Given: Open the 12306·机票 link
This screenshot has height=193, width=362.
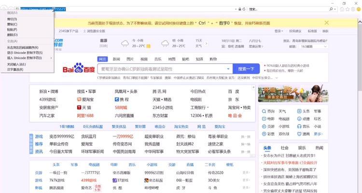Looking at the screenshot, I should pos(201,116).
